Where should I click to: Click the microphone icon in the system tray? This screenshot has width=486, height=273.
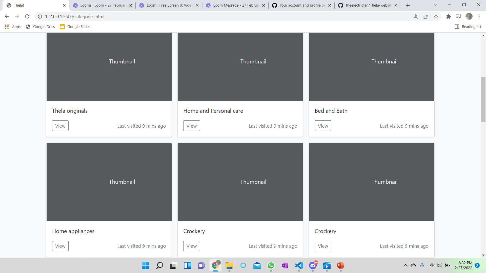pyautogui.click(x=422, y=265)
